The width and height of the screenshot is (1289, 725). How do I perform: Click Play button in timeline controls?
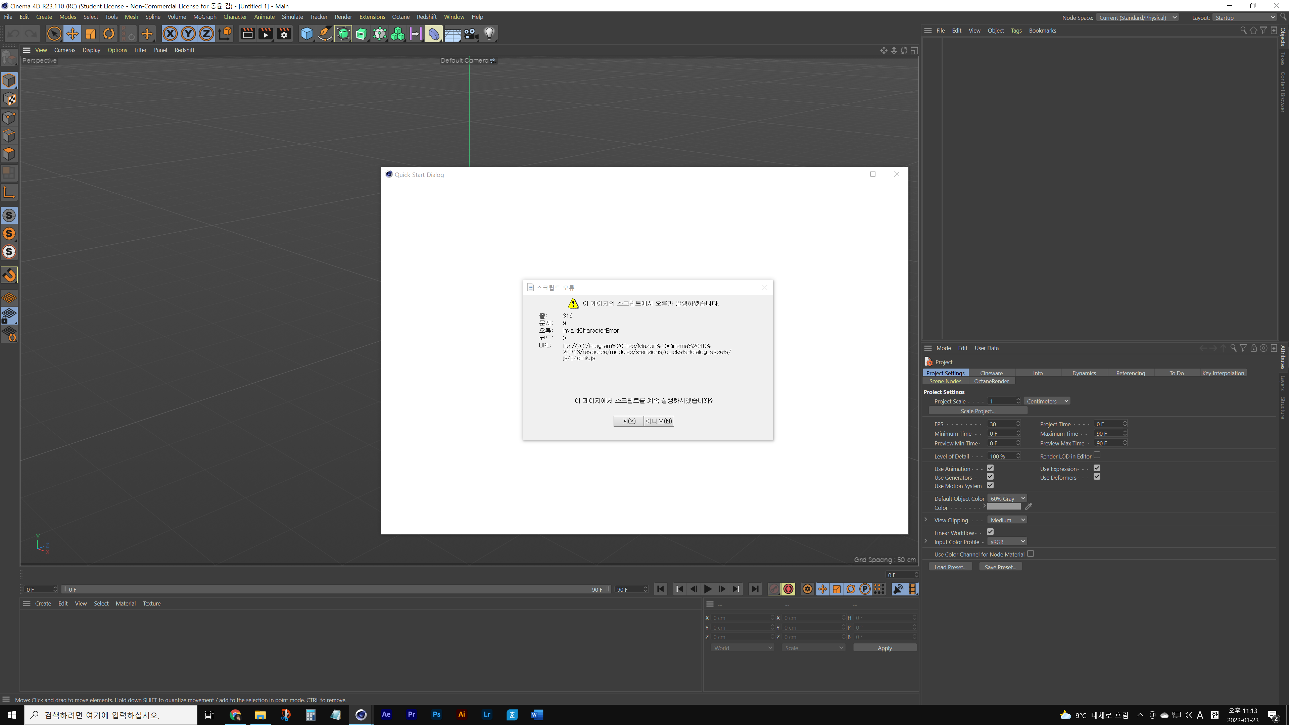tap(707, 589)
